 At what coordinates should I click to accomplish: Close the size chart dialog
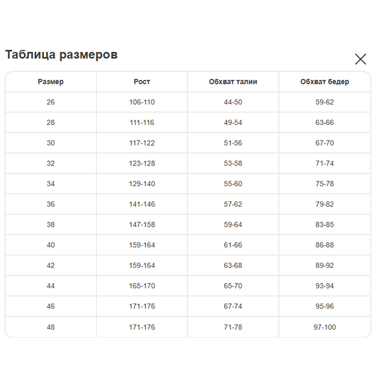[x=360, y=59]
